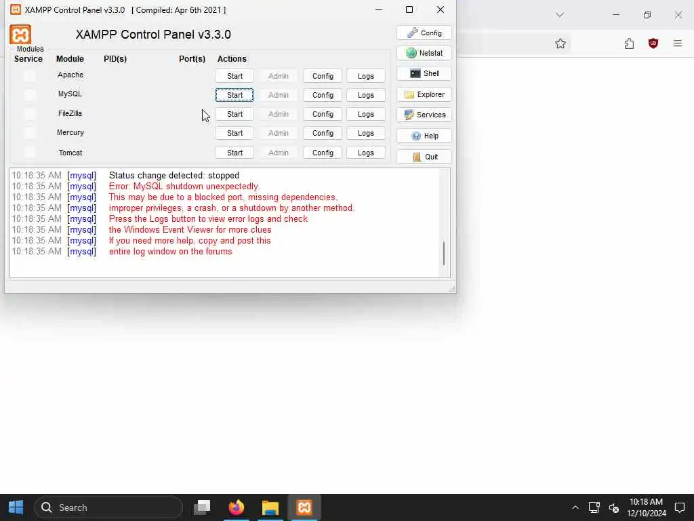Quit the XAMPP Control Panel
Viewport: 694px width, 521px height.
click(424, 157)
